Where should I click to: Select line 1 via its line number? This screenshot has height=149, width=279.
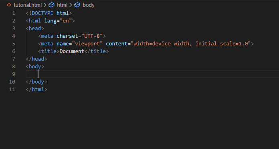[x=14, y=13]
